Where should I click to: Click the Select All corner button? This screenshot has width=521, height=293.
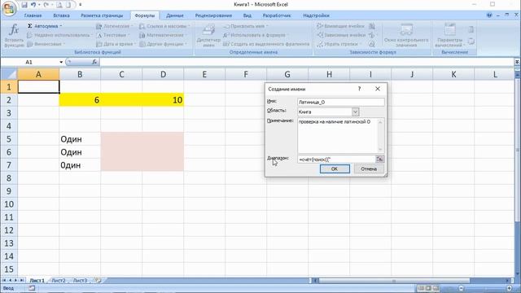9,74
